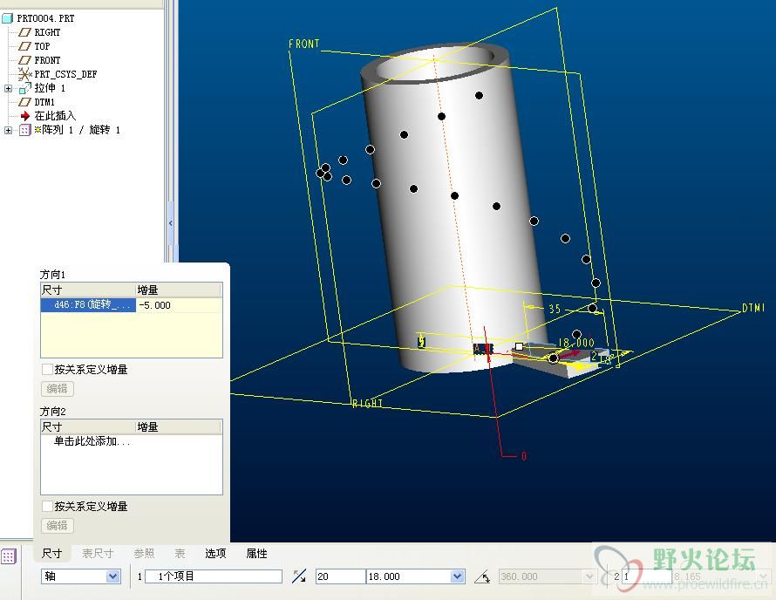Click the 拉伸 1 extrude feature icon

(24, 88)
